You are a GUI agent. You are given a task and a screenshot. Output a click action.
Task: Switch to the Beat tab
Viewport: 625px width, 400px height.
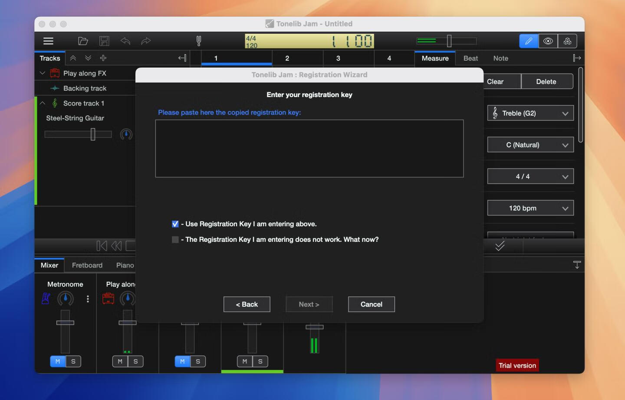pyautogui.click(x=470, y=59)
